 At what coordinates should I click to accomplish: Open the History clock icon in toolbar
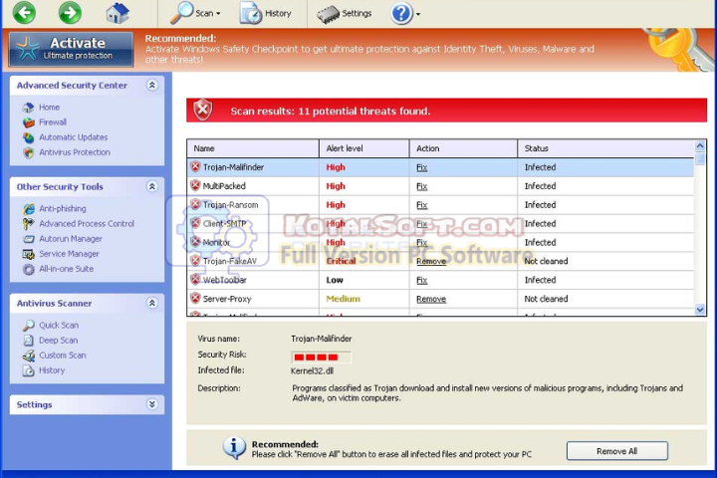point(251,13)
